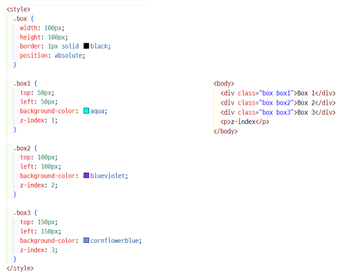
Task: Click the blueviolet color swatch
Action: 86,176
